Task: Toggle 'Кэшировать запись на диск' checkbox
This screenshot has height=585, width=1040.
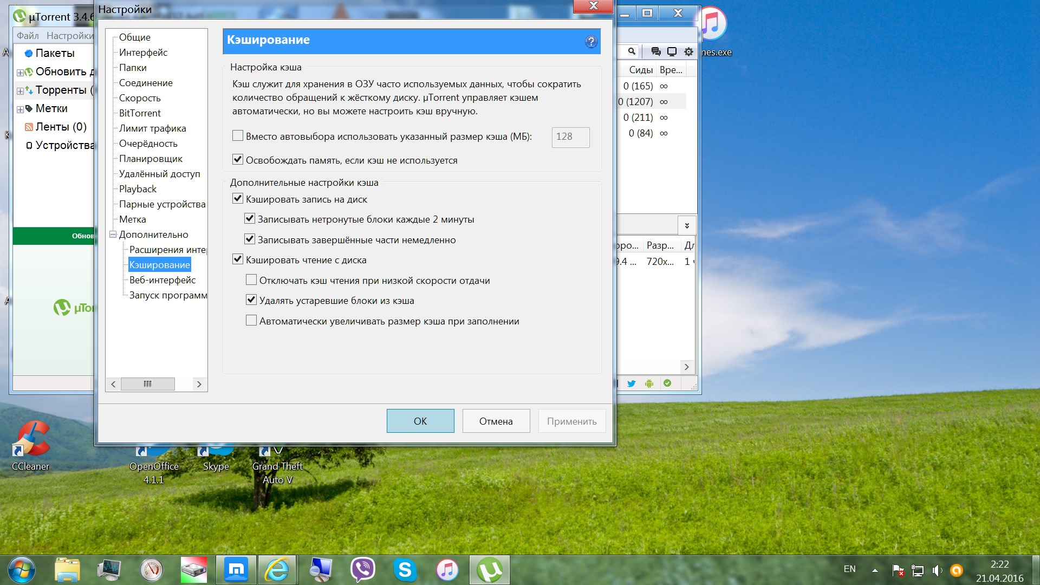Action: coord(238,199)
